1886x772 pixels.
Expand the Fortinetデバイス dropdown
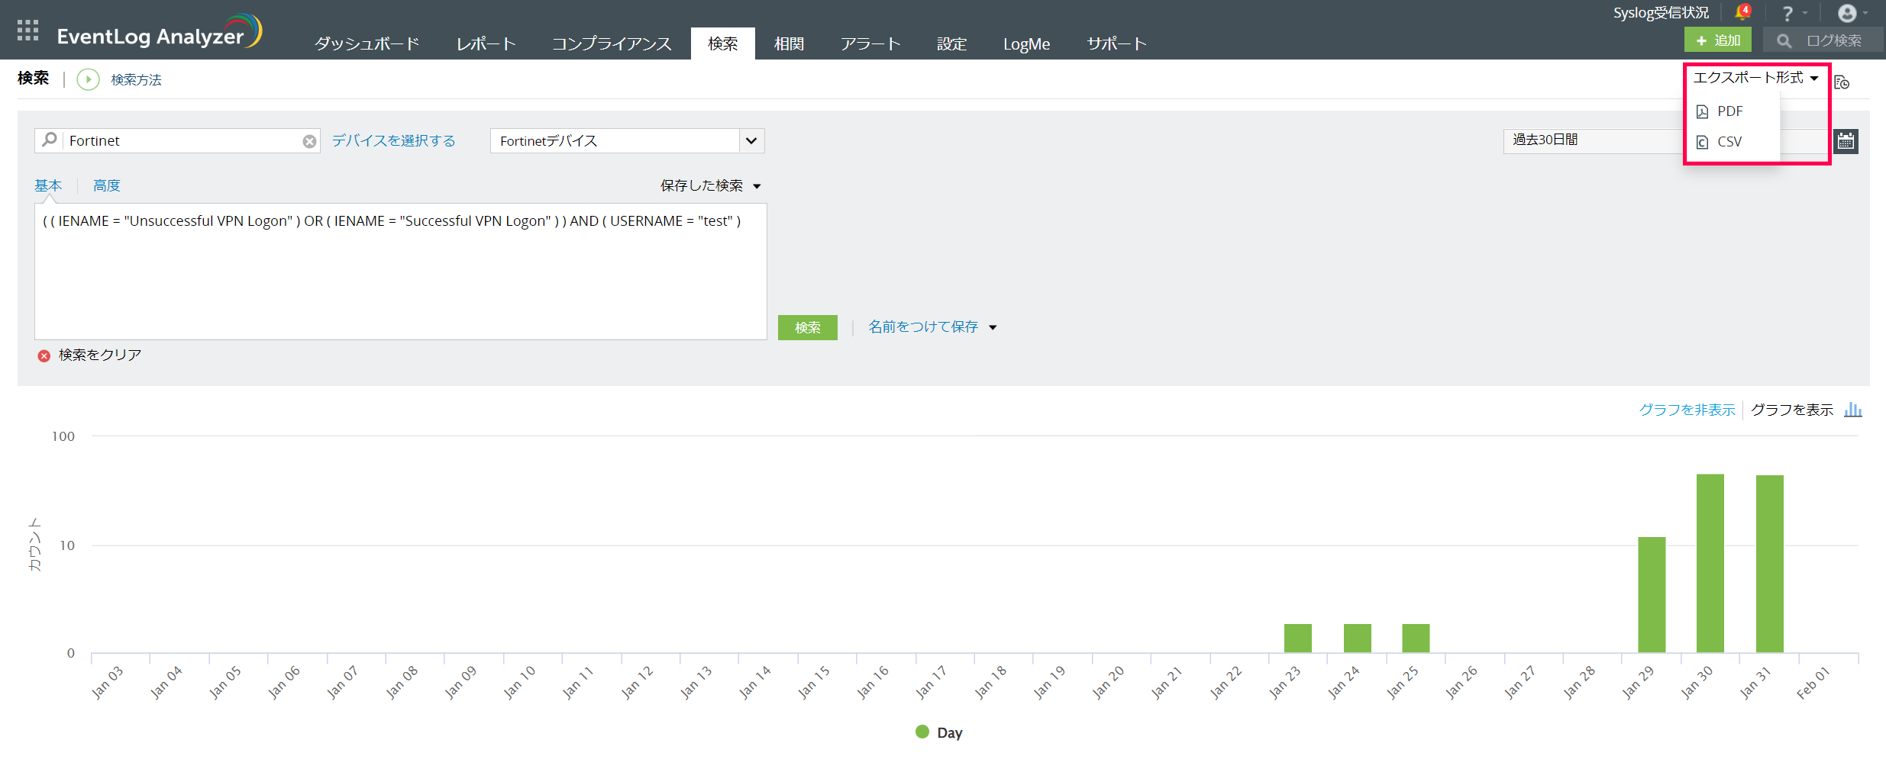[x=751, y=141]
